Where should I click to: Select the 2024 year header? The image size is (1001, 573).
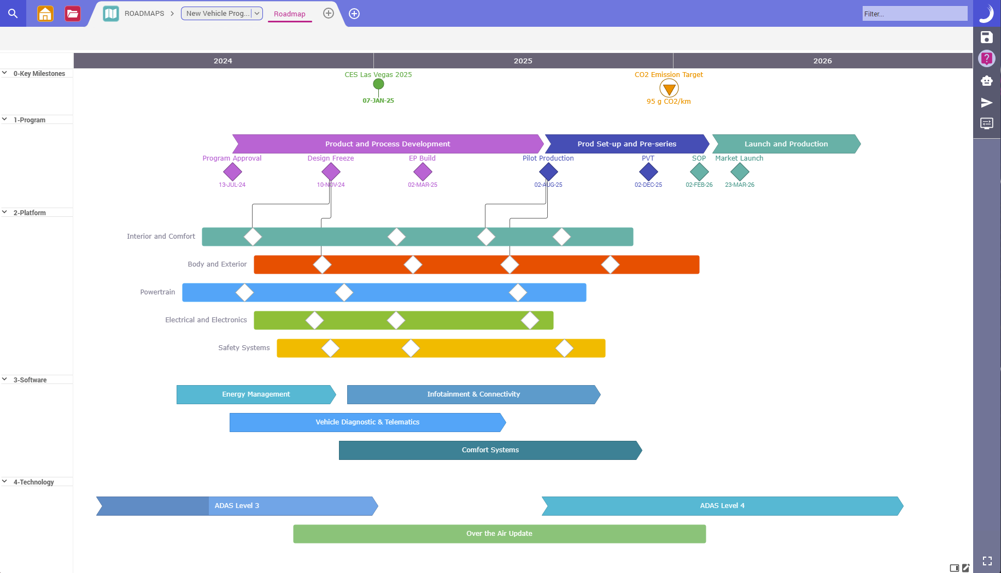click(x=223, y=61)
